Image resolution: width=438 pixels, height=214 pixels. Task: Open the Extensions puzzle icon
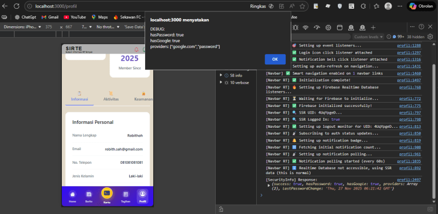[363, 6]
